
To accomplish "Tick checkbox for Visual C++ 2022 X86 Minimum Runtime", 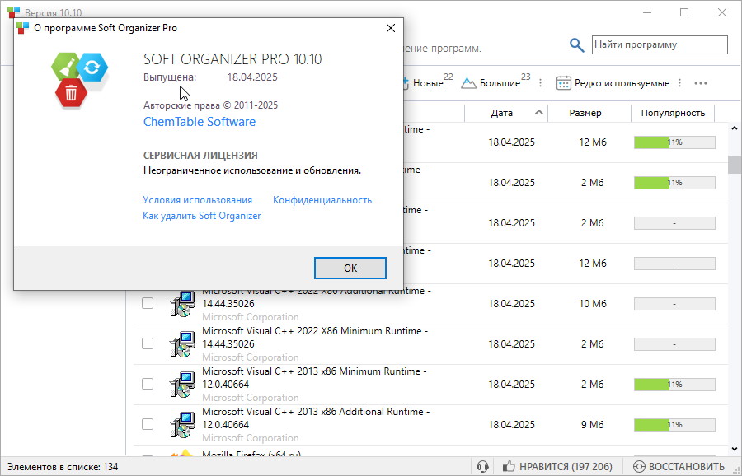I will coord(148,343).
